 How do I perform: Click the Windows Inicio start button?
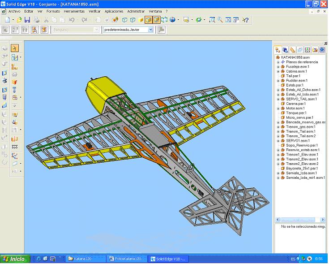15,259
